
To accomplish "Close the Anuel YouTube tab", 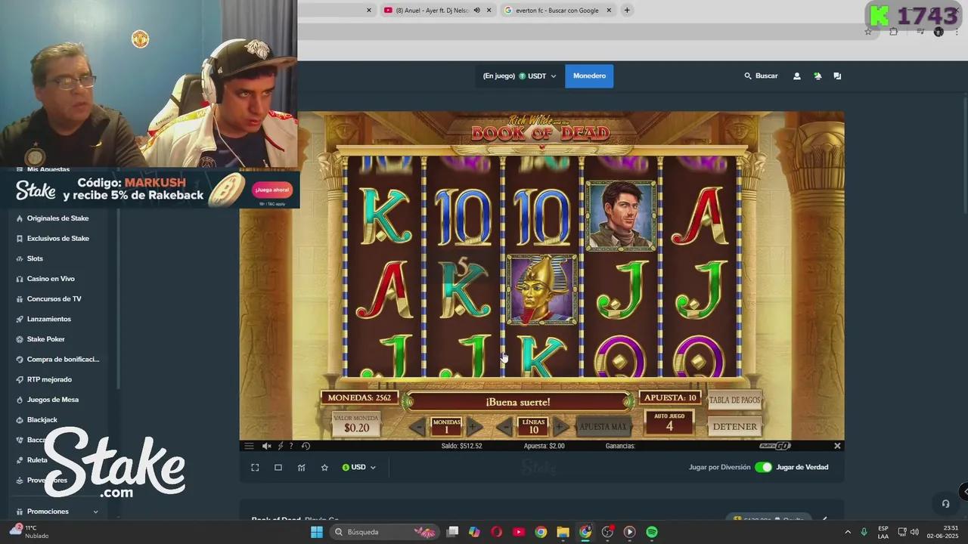I will pos(489,11).
